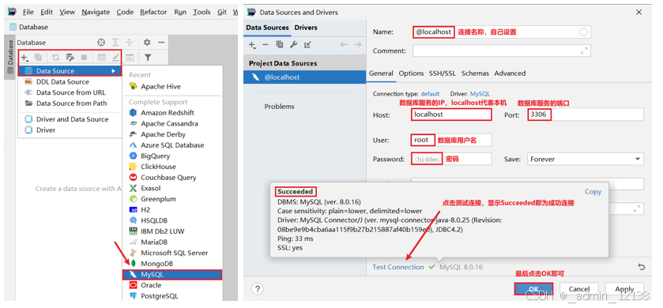
Task: Click the default connection type link
Action: pos(430,94)
